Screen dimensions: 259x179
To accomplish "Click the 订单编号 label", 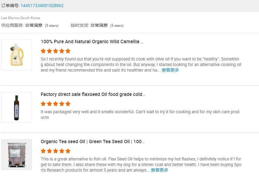I will click(10, 6).
